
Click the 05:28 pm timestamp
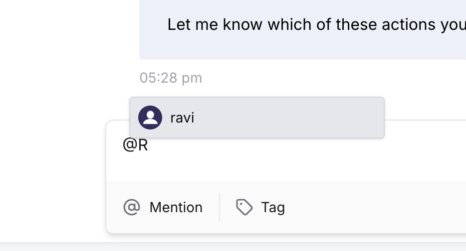point(171,78)
